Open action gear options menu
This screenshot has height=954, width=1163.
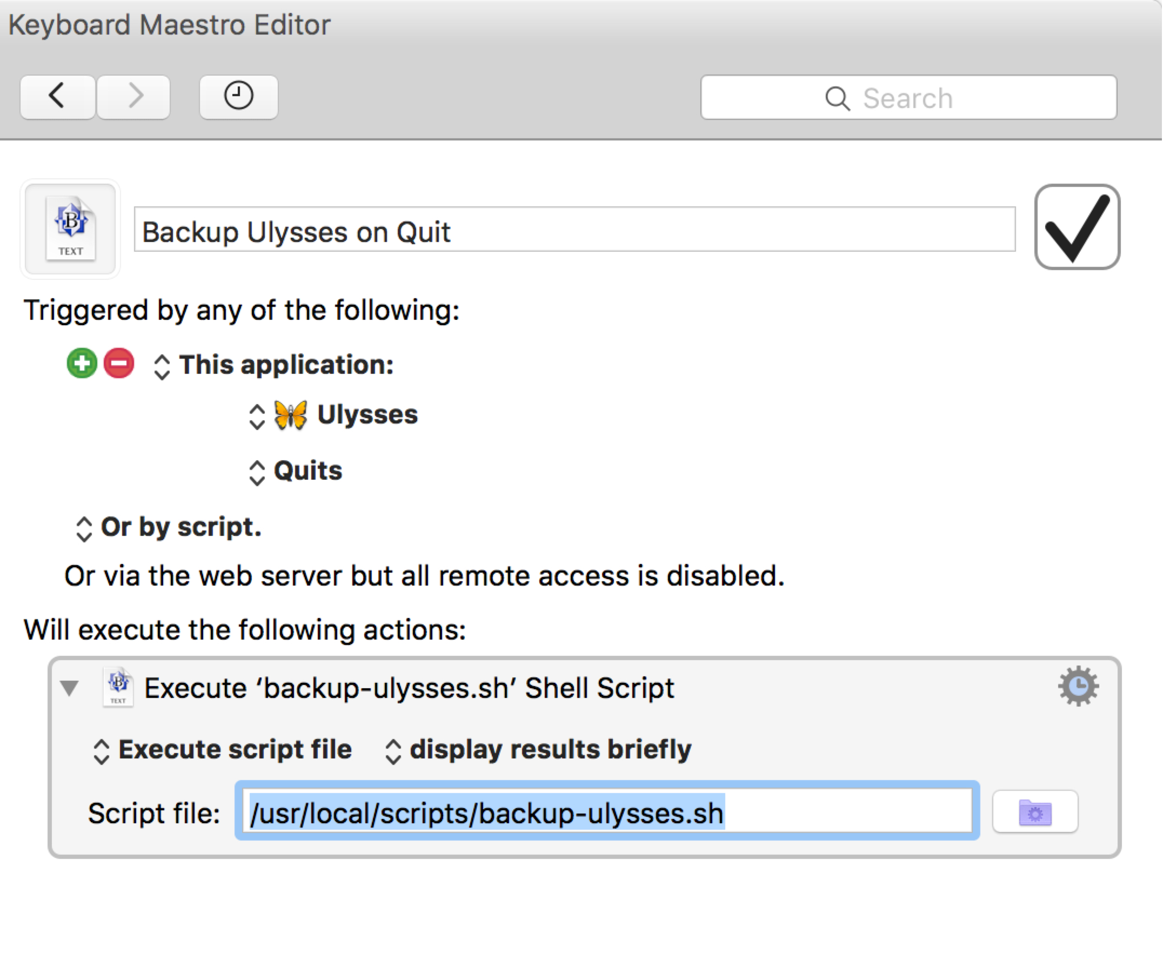pos(1078,687)
